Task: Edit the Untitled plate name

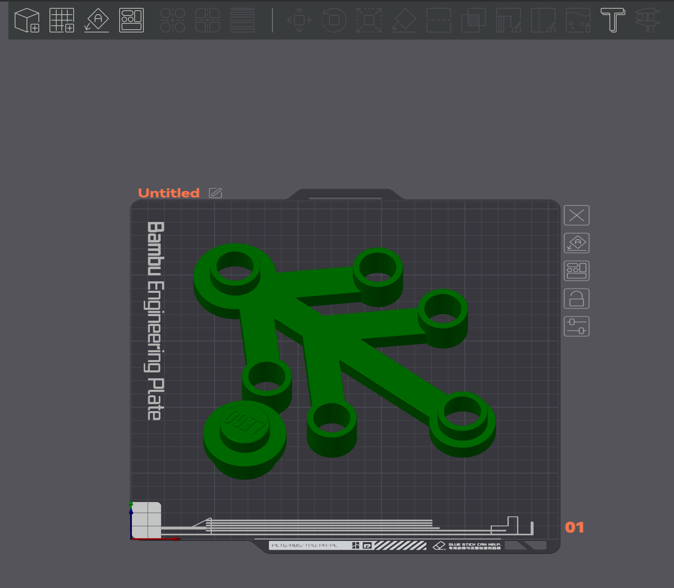Action: (x=215, y=193)
